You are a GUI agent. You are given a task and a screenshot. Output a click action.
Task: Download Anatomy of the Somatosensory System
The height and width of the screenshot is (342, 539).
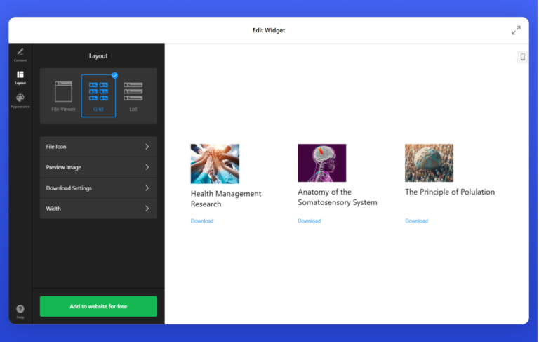tap(309, 221)
